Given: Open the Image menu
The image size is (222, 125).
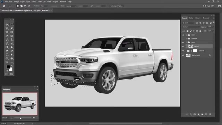Looking at the screenshot, I should [16, 1].
